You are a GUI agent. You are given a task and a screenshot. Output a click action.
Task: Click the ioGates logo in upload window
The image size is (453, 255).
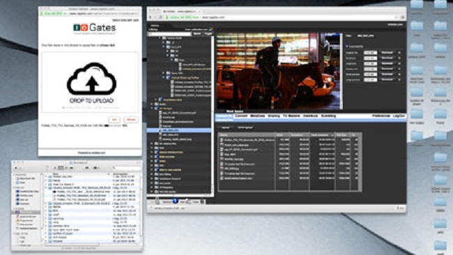tap(95, 28)
